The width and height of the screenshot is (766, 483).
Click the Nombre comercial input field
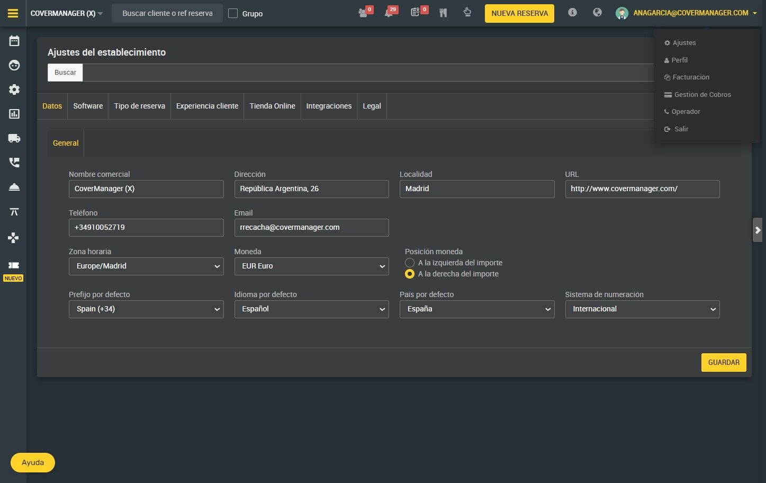point(146,189)
